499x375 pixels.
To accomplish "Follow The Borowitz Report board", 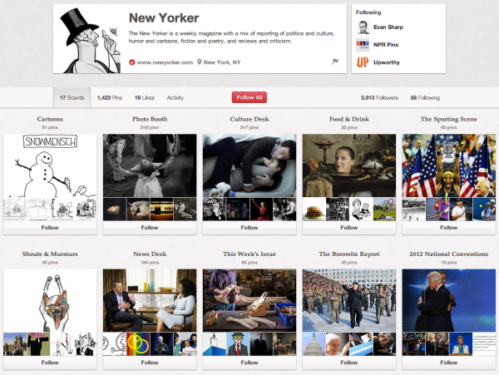I will (349, 363).
